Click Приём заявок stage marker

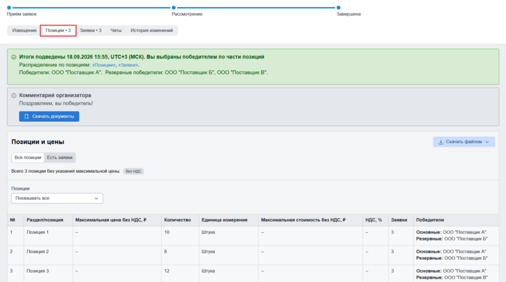(x=9, y=8)
